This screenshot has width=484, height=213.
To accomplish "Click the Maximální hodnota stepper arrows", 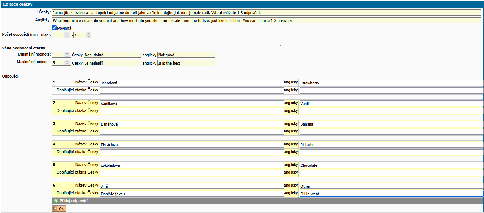I will 67,63.
